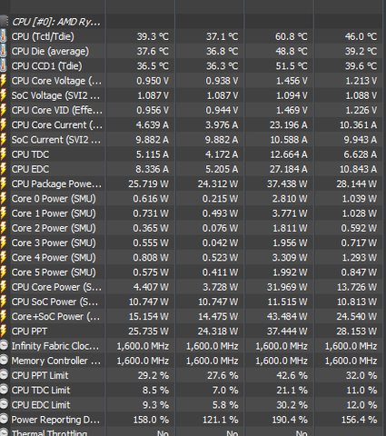
Task: Click lightning icon beside CPU Core VID
Action: [x=4, y=110]
